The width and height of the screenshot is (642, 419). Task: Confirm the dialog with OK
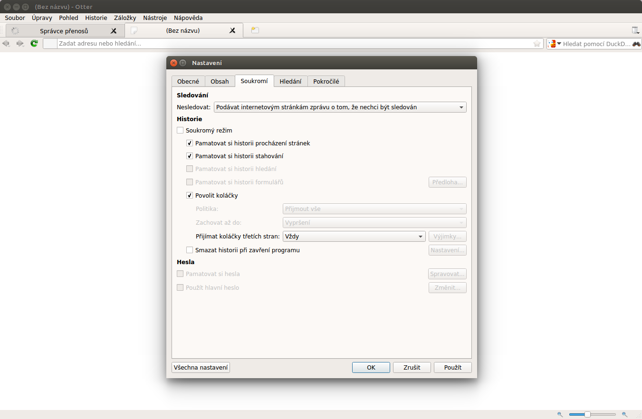click(x=371, y=367)
